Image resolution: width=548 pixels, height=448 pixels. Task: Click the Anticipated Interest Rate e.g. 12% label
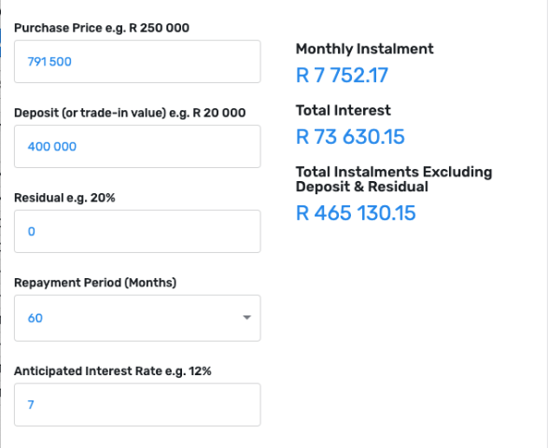pyautogui.click(x=113, y=371)
